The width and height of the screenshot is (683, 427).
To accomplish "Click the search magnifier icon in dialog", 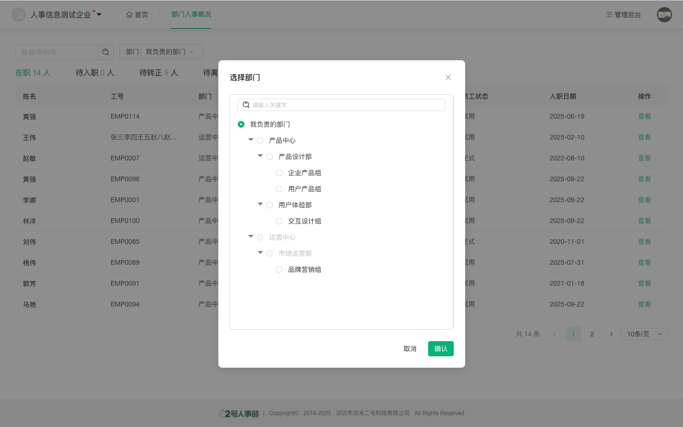I will [246, 105].
